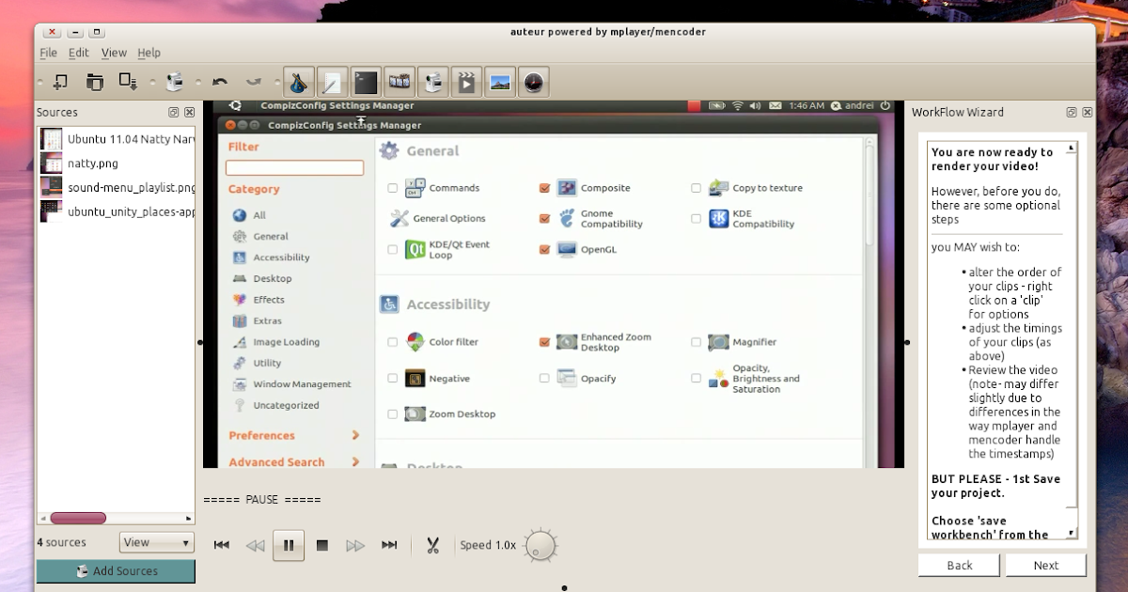Viewport: 1128px width, 592px height.
Task: Open the terminal console toolbar button
Action: 366,83
